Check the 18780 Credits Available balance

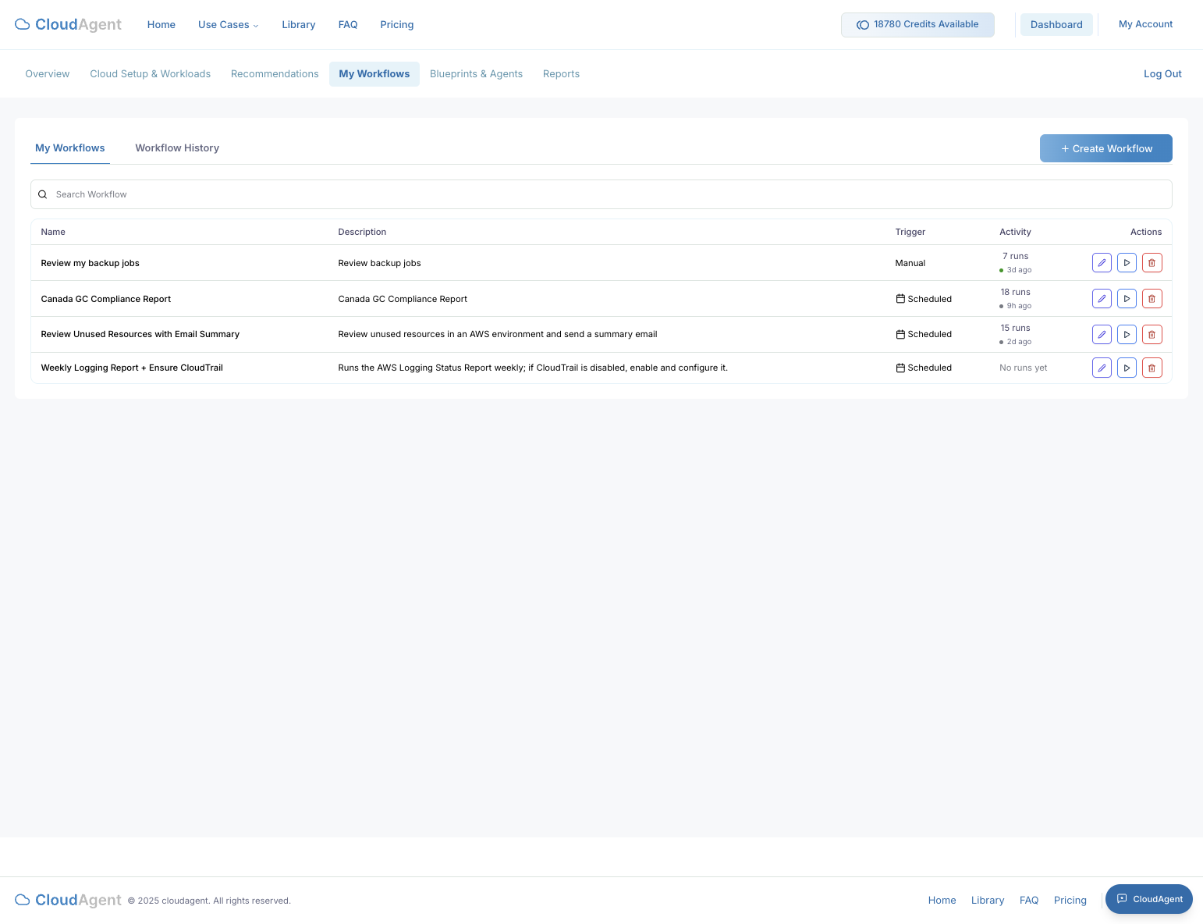pos(917,24)
